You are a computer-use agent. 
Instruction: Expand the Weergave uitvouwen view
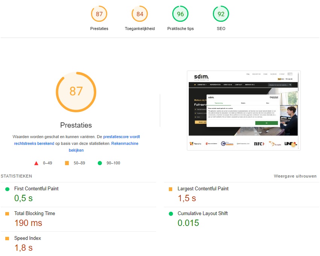(295, 176)
